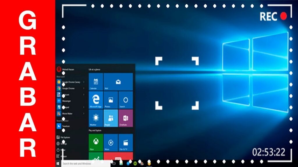Image resolution: width=298 pixels, height=167 pixels.
Task: Open the Calendar tile
Action: pos(96,81)
